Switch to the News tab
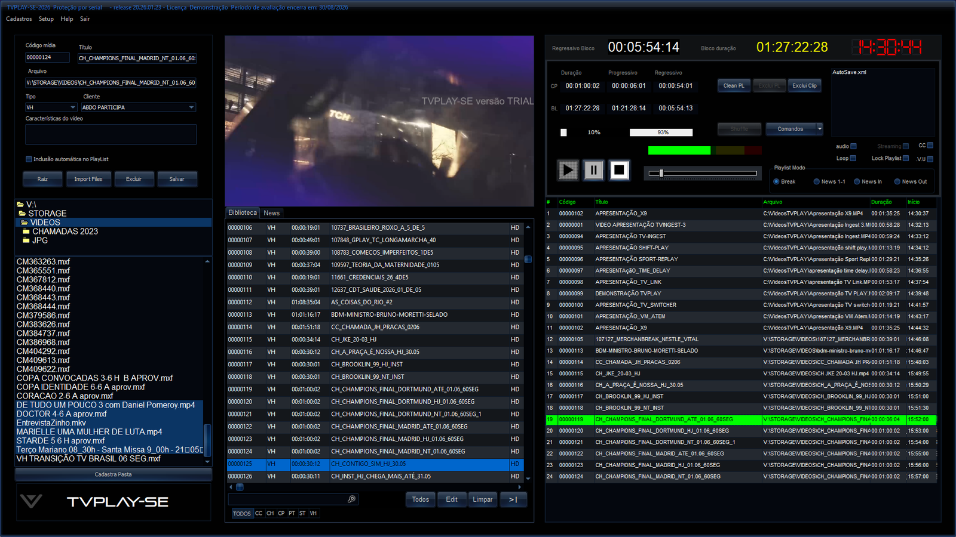 pos(272,213)
